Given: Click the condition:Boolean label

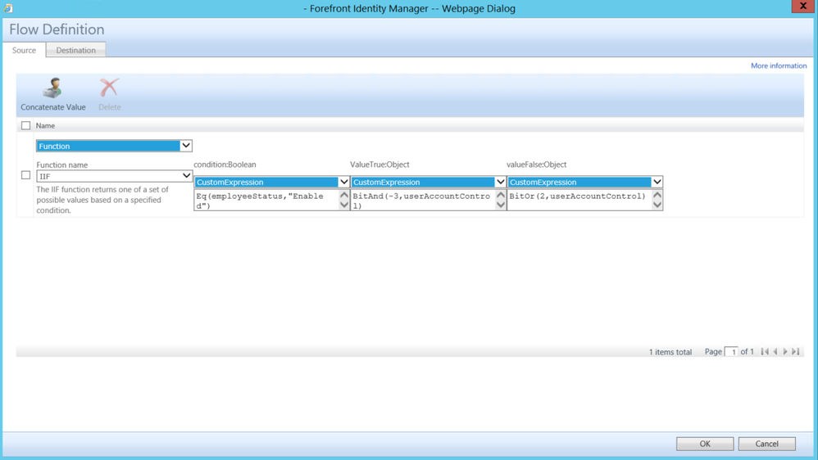Looking at the screenshot, I should (225, 164).
